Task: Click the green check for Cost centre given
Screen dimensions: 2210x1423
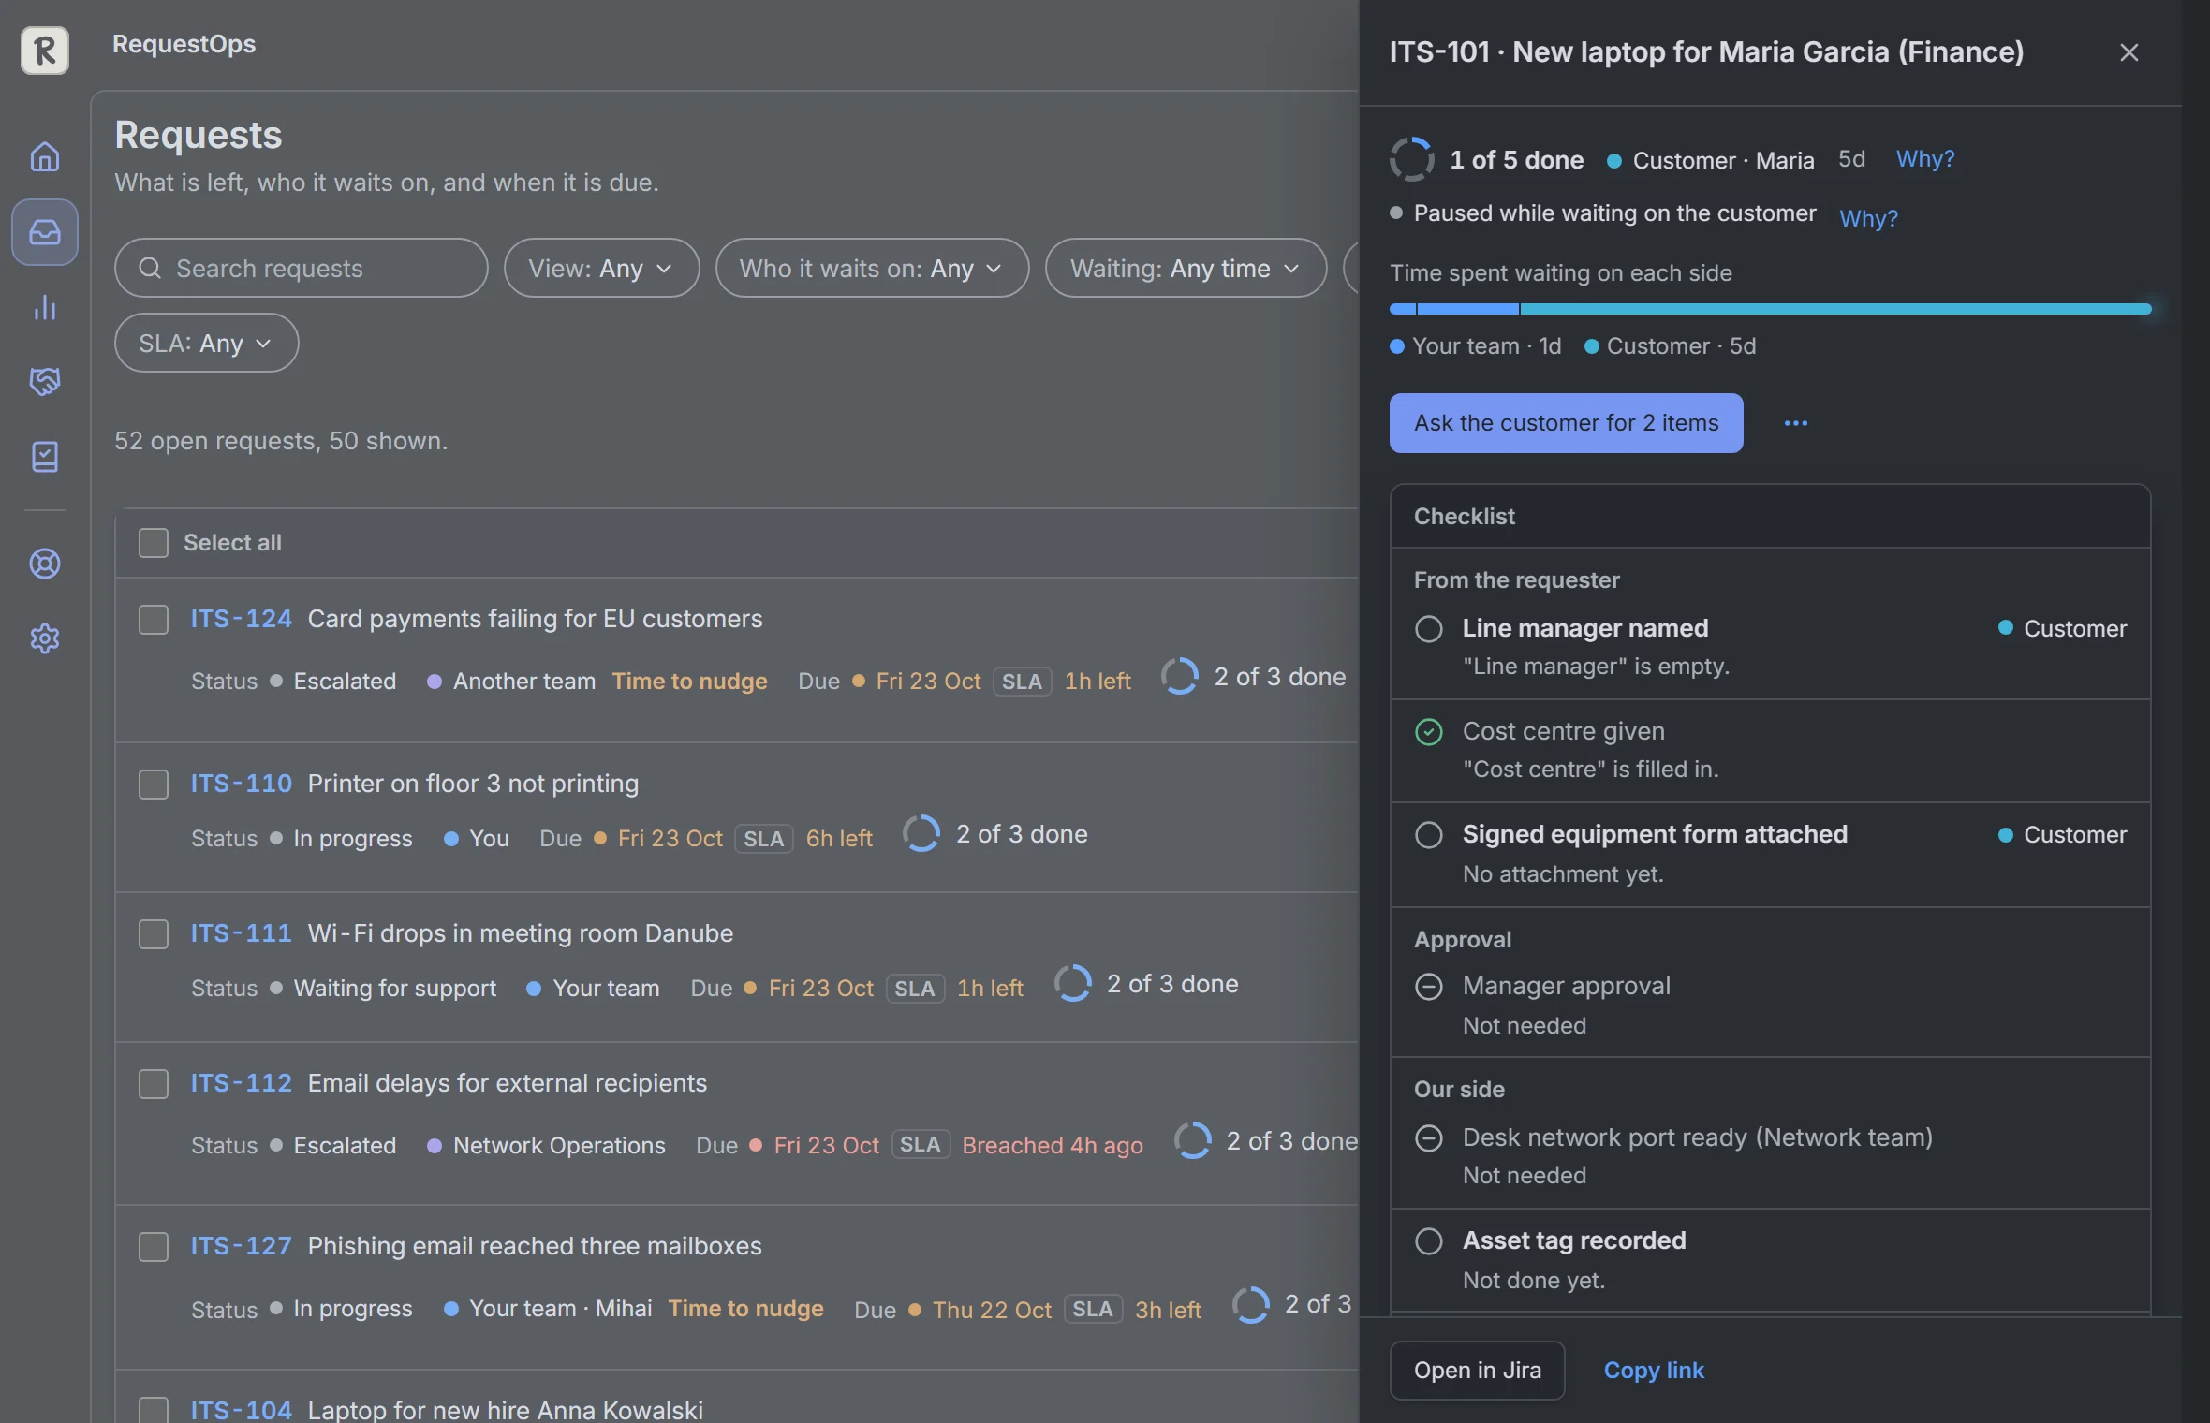Action: click(x=1428, y=731)
